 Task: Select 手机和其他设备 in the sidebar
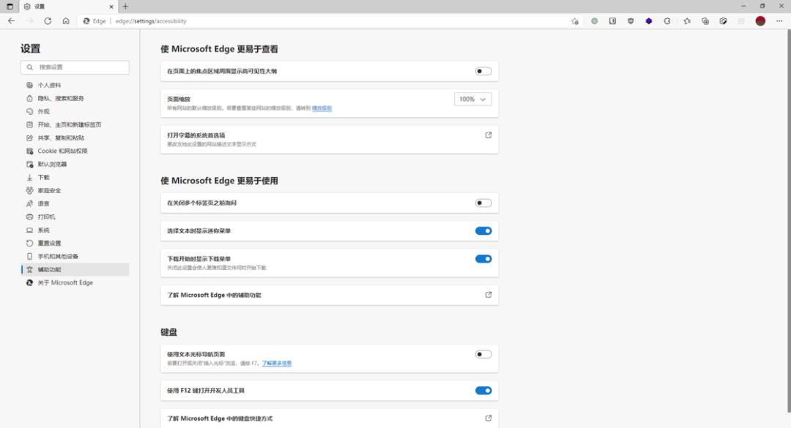[x=75, y=256]
